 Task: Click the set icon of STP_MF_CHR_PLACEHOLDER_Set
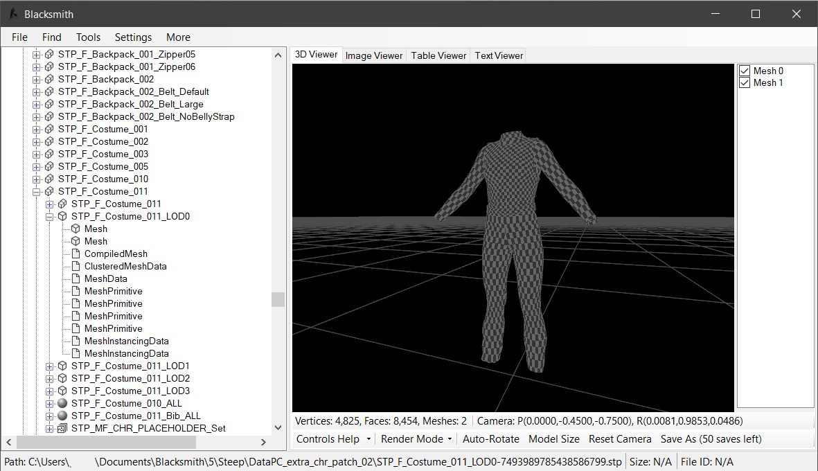point(62,428)
